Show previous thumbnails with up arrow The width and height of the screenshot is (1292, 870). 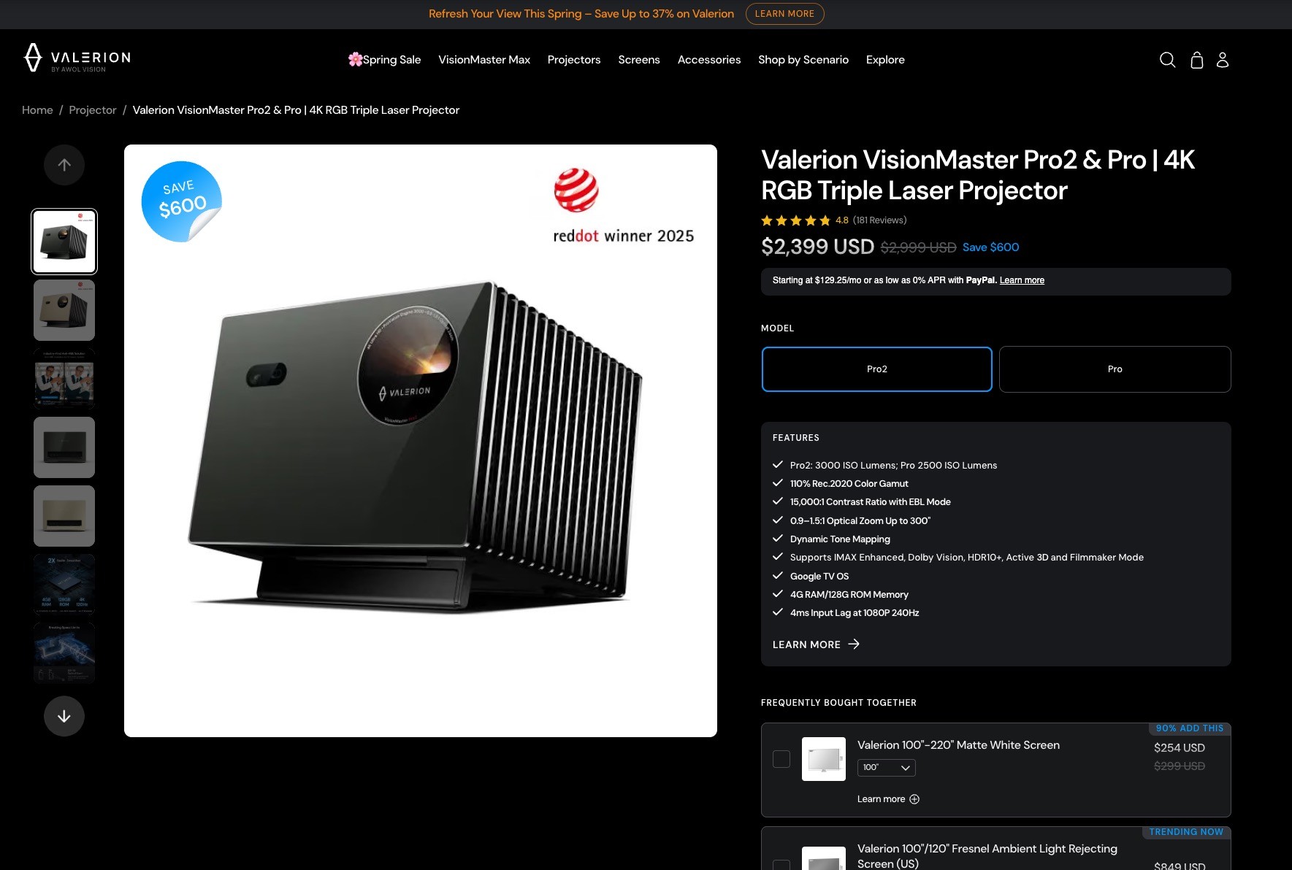(64, 165)
